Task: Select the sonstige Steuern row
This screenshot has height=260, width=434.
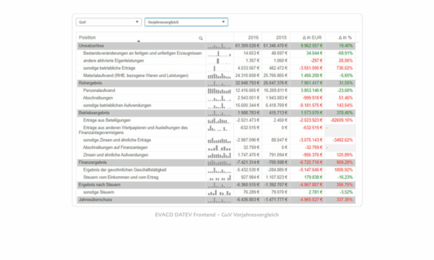Action: click(216, 192)
